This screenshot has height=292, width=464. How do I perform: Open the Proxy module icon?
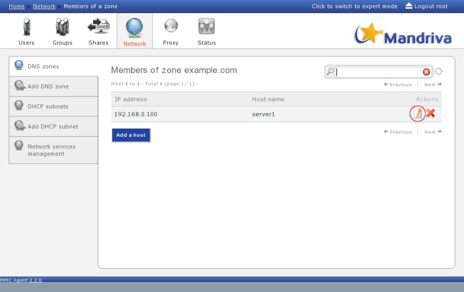(171, 26)
